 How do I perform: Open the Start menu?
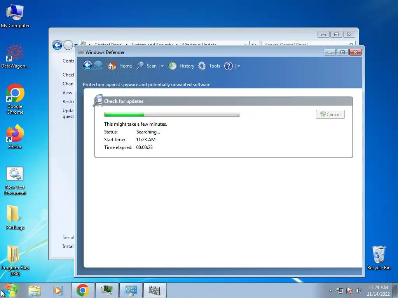click(x=10, y=290)
